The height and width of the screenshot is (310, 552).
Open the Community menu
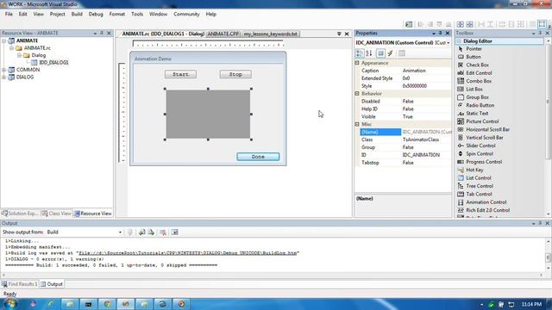point(186,14)
